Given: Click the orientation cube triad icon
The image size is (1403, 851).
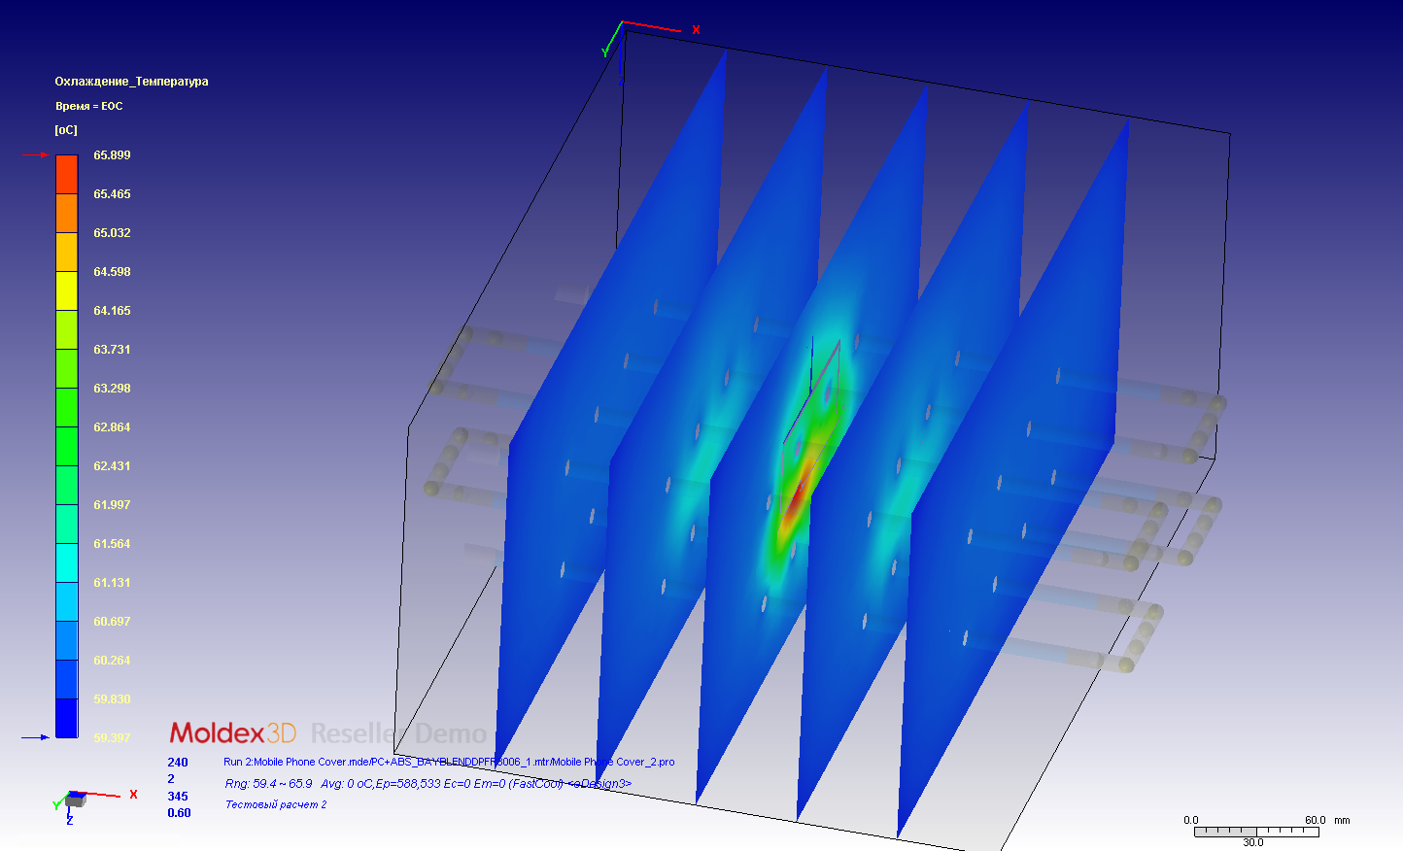Looking at the screenshot, I should pyautogui.click(x=75, y=800).
